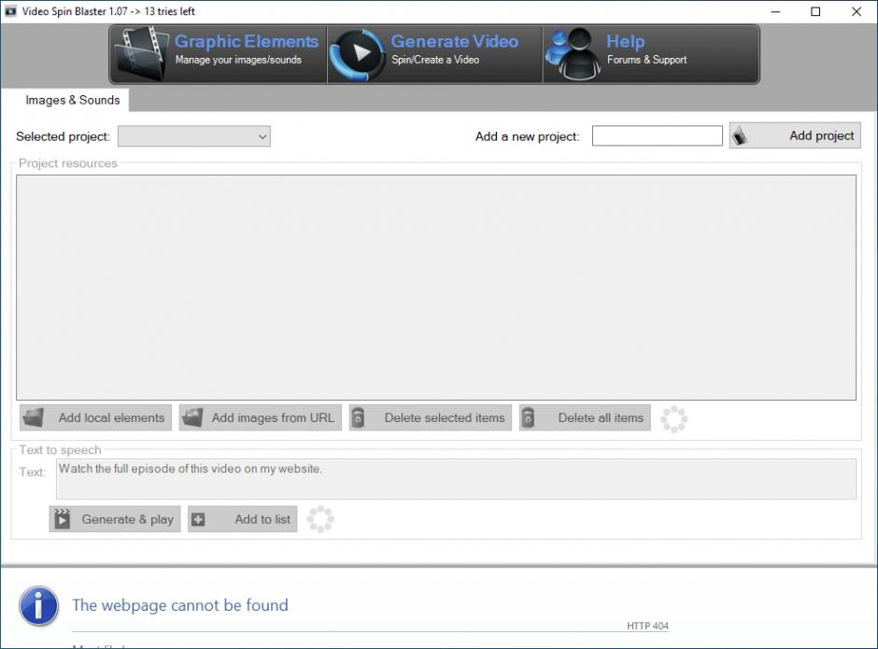Focus the Add a new project field

point(657,135)
